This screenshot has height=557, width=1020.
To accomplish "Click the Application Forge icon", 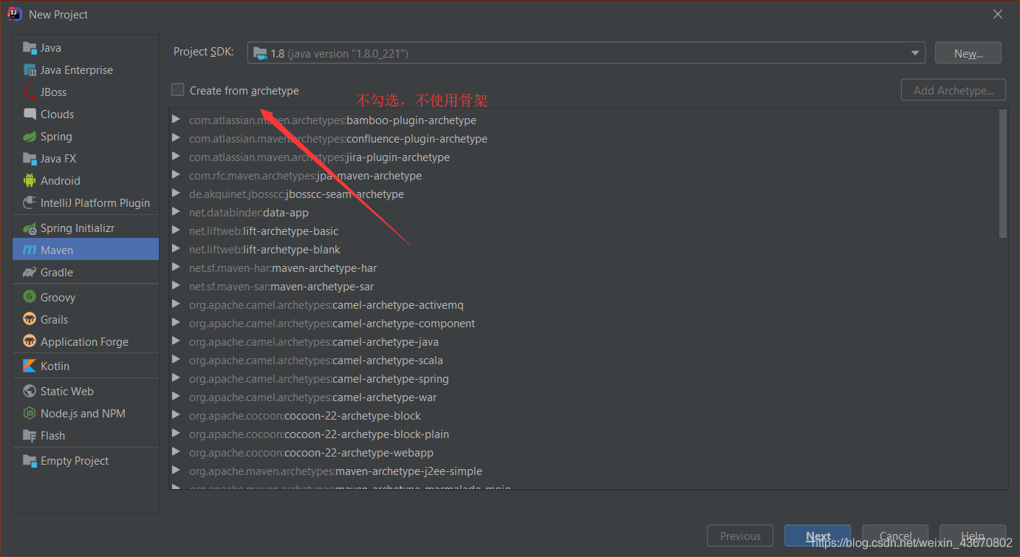I will 30,341.
